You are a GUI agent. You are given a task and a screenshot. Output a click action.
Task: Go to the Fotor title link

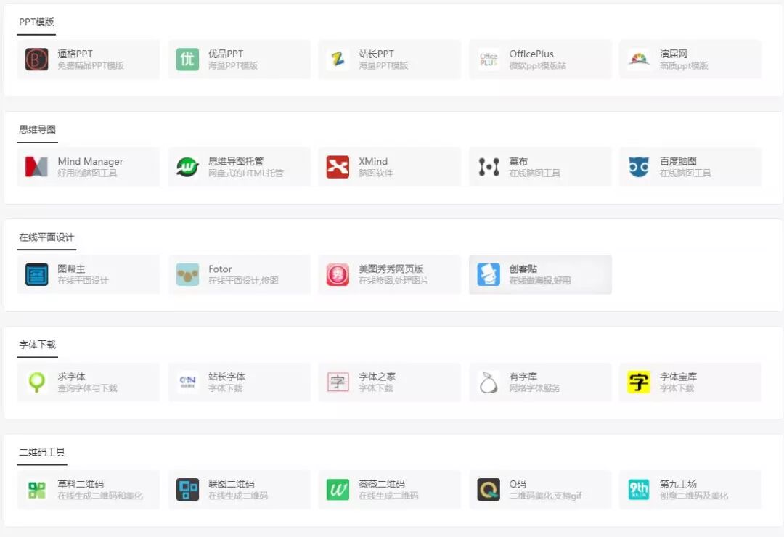pyautogui.click(x=220, y=269)
